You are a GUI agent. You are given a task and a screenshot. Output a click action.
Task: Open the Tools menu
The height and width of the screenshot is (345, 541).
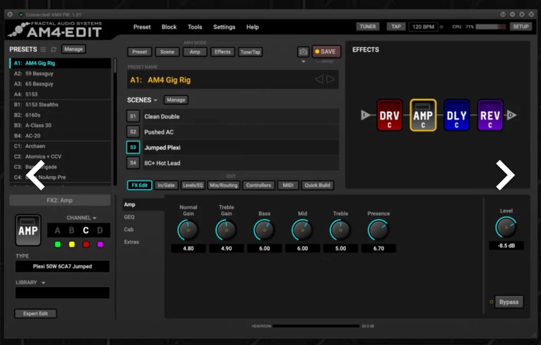pyautogui.click(x=195, y=27)
